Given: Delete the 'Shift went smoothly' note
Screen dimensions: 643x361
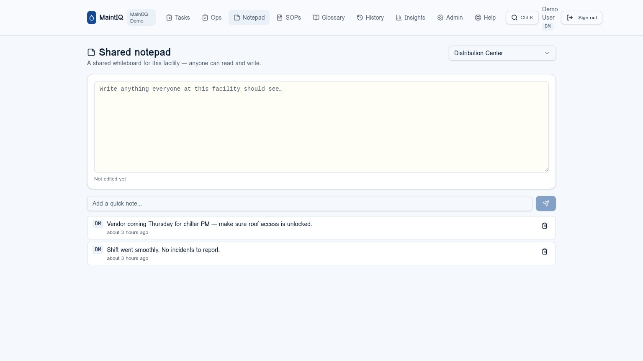Looking at the screenshot, I should pos(545,252).
